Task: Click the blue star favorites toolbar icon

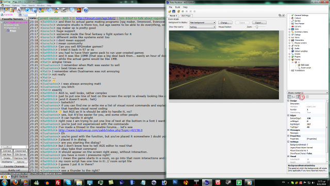Action: point(27,10)
